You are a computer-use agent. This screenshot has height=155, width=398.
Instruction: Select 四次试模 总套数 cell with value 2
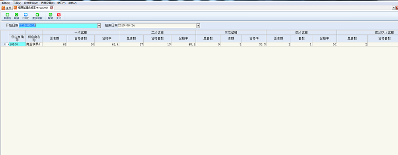[x=279, y=44]
